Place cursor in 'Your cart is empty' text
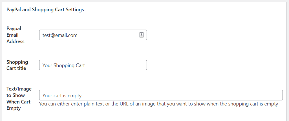Image resolution: width=289 pixels, height=121 pixels. point(62,96)
